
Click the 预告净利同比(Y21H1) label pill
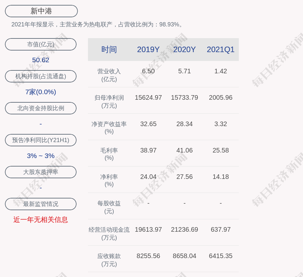41,140
